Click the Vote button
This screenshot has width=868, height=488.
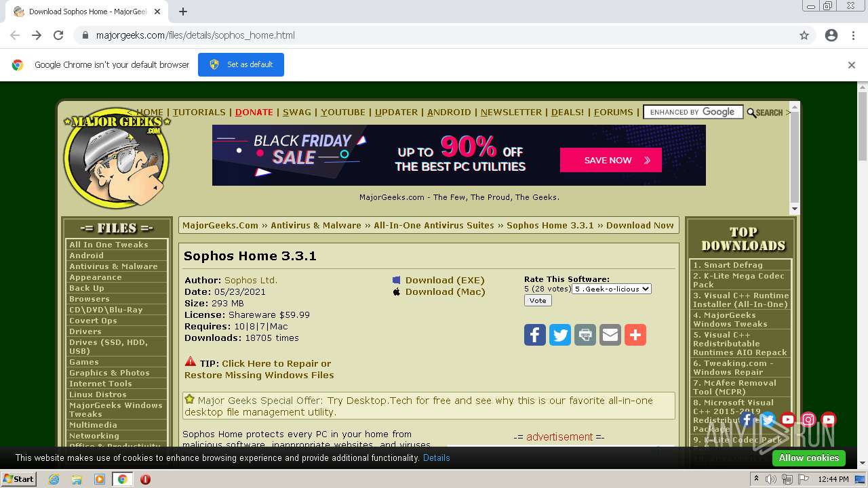pyautogui.click(x=538, y=300)
